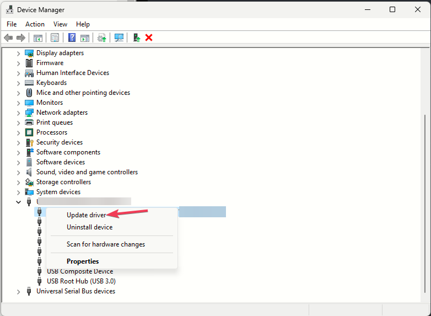Open the Properties toolbar icon
Image resolution: width=431 pixels, height=316 pixels.
pos(55,38)
